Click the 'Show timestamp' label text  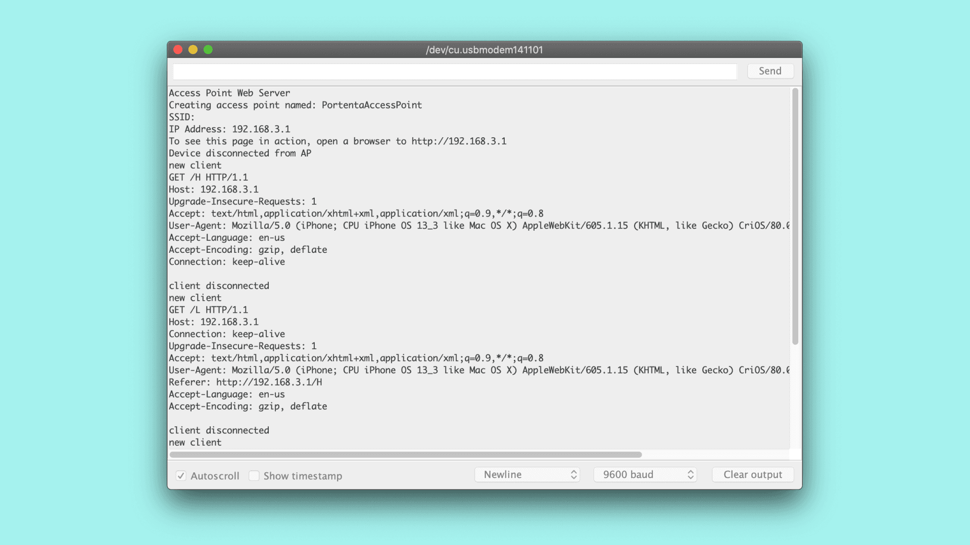point(303,476)
